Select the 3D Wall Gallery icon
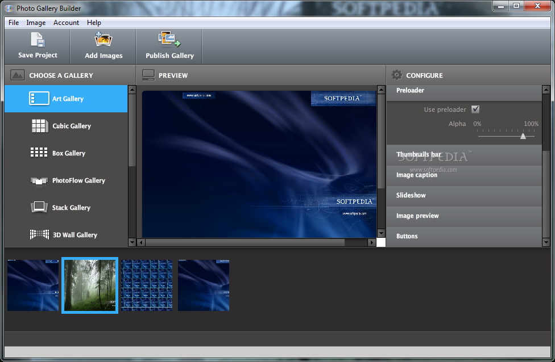 click(x=39, y=234)
